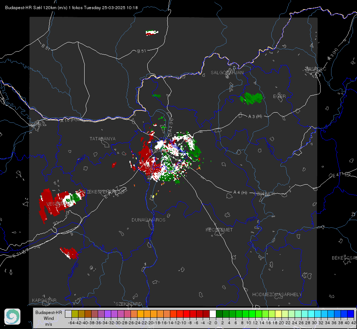This screenshot has width=357, height=329.
Task: Click the blue Fejér county label
Action: (81, 160)
